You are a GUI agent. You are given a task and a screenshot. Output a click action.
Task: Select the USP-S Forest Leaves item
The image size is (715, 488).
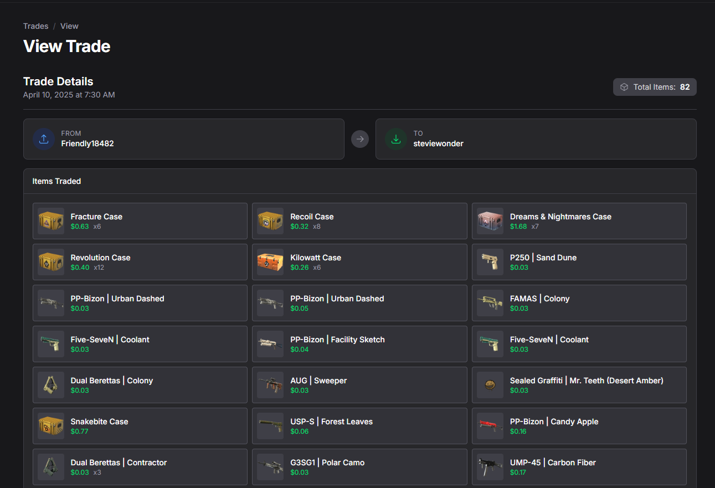click(x=359, y=426)
